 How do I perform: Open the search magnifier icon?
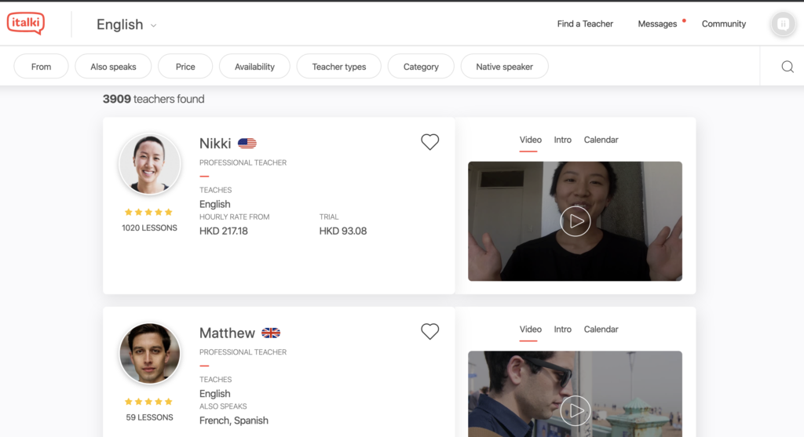point(788,67)
